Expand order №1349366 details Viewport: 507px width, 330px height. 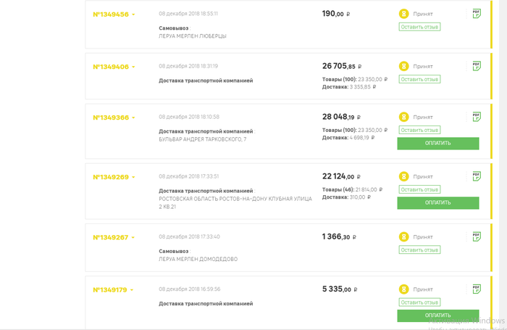tap(133, 118)
